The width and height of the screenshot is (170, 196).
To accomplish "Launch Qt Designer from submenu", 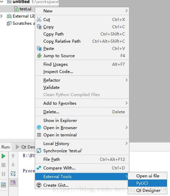I will point(148,190).
